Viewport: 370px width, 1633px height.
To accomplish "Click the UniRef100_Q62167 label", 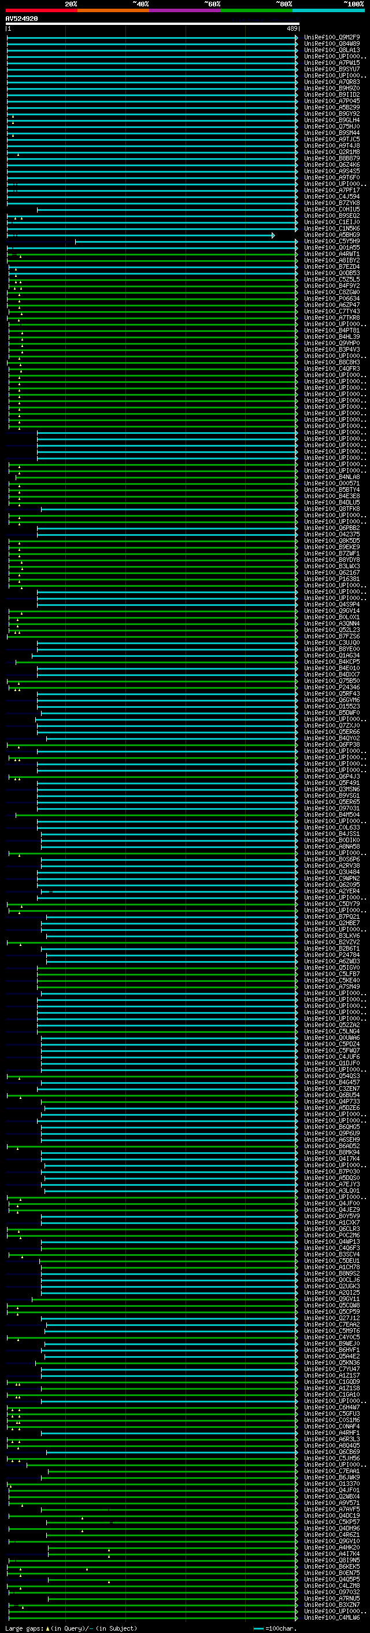I will tap(332, 572).
